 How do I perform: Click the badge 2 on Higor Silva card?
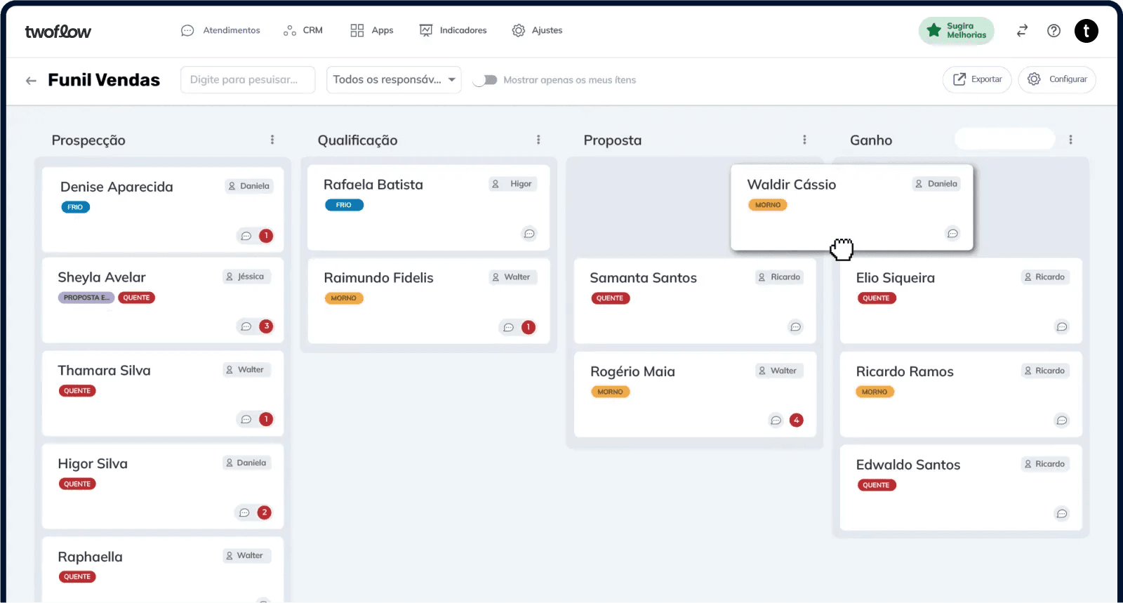(264, 512)
